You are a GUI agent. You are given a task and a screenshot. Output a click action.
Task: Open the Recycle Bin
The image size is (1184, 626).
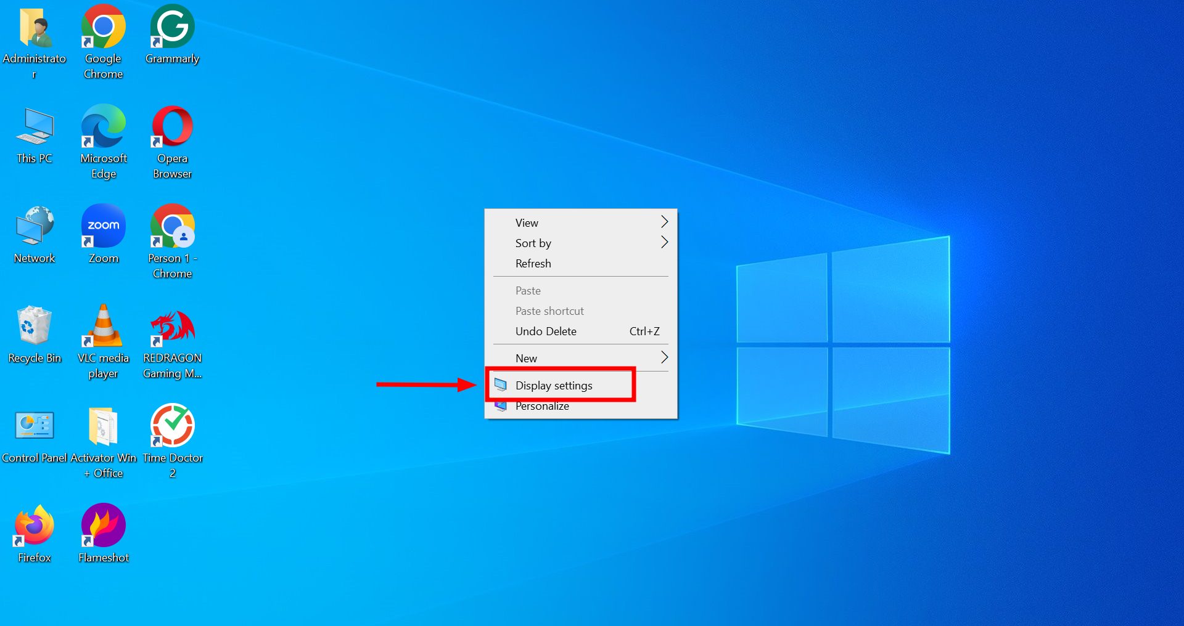(x=34, y=327)
